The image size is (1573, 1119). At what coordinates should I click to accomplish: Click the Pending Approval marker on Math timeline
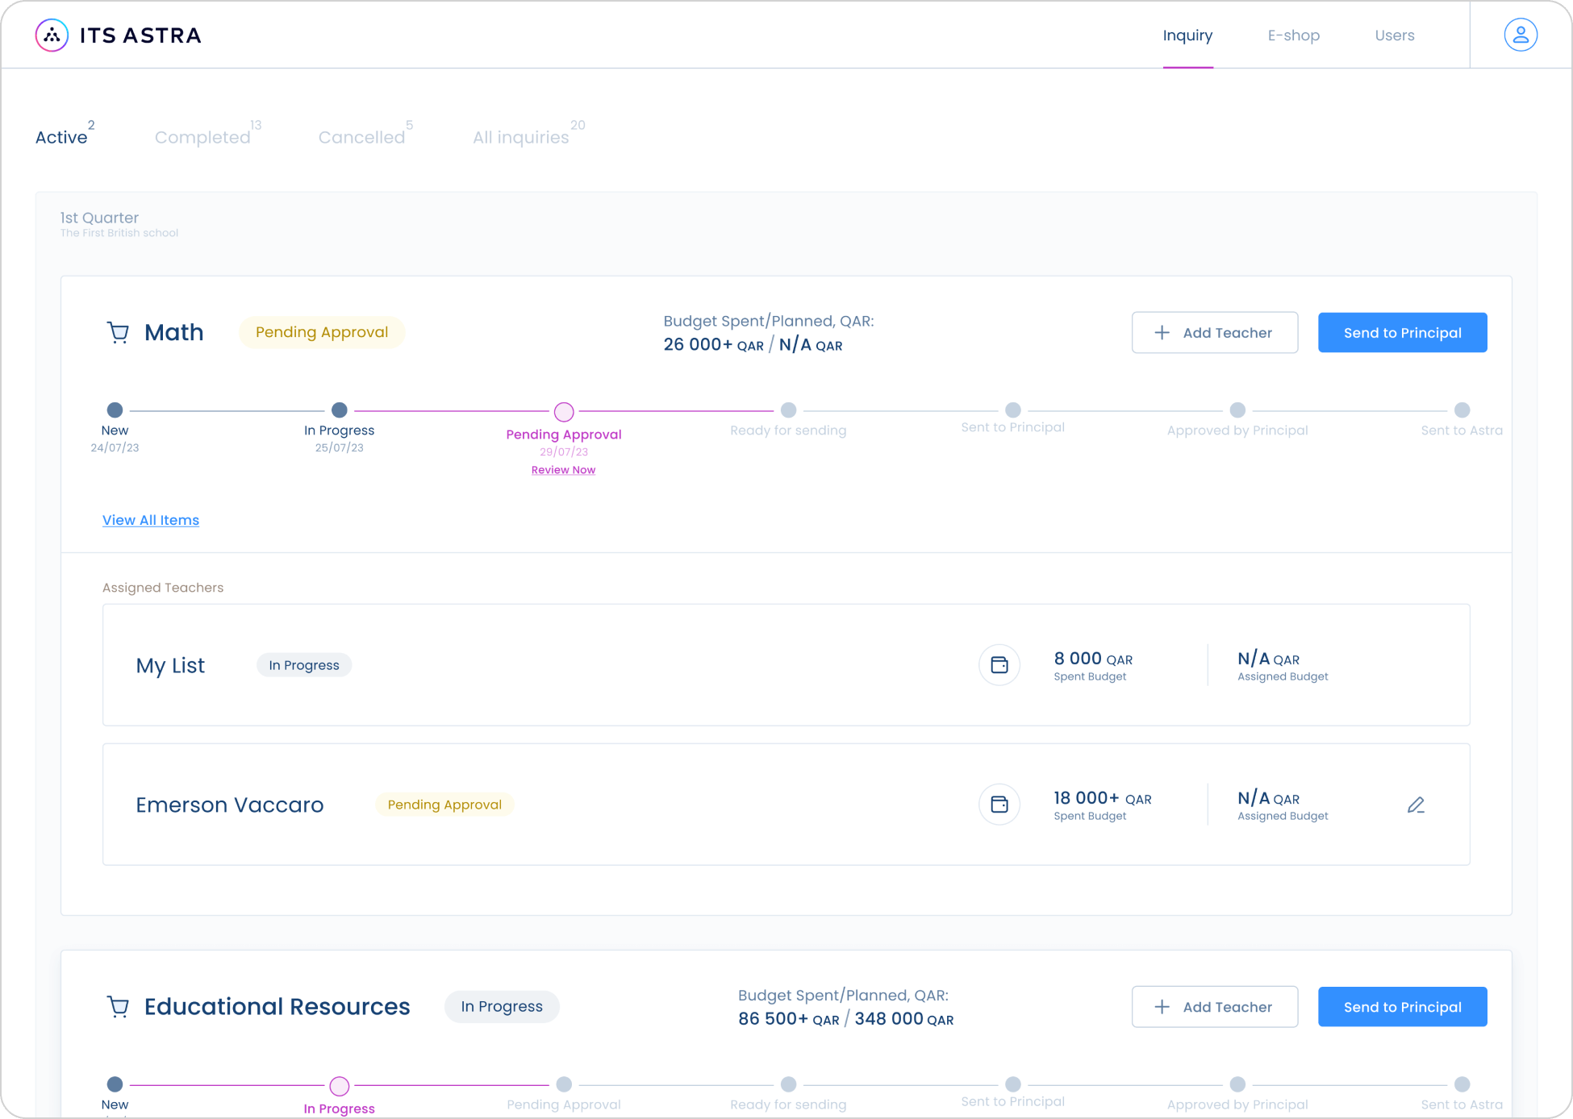coord(563,411)
